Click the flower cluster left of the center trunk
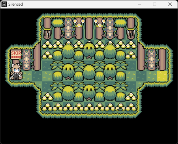The image size is (178, 144). [79, 23]
